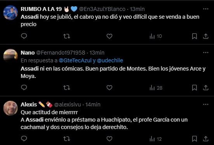Open Alexis's profile picture

(10, 108)
